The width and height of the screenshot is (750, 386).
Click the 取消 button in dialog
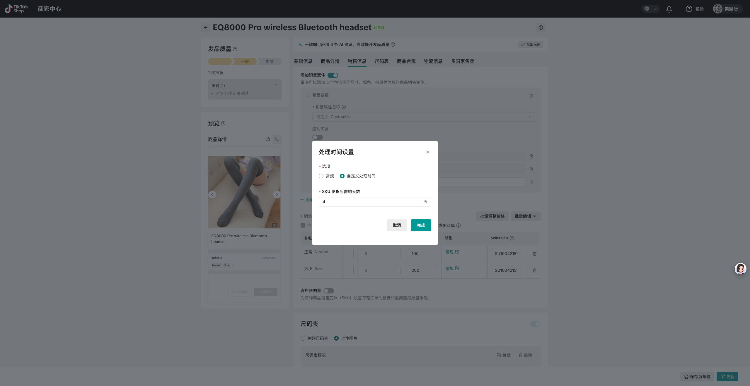coord(397,225)
